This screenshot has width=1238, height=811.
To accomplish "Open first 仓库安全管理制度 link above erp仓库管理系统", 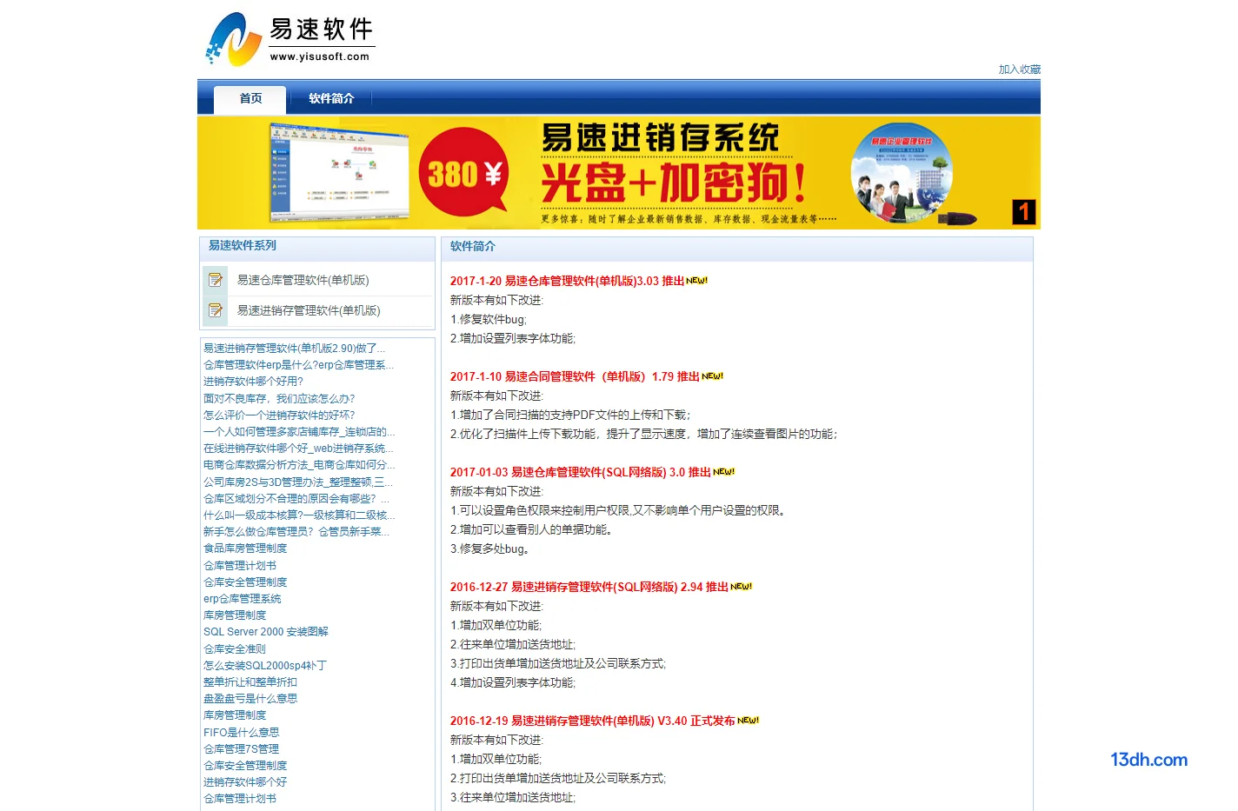I will 245,582.
